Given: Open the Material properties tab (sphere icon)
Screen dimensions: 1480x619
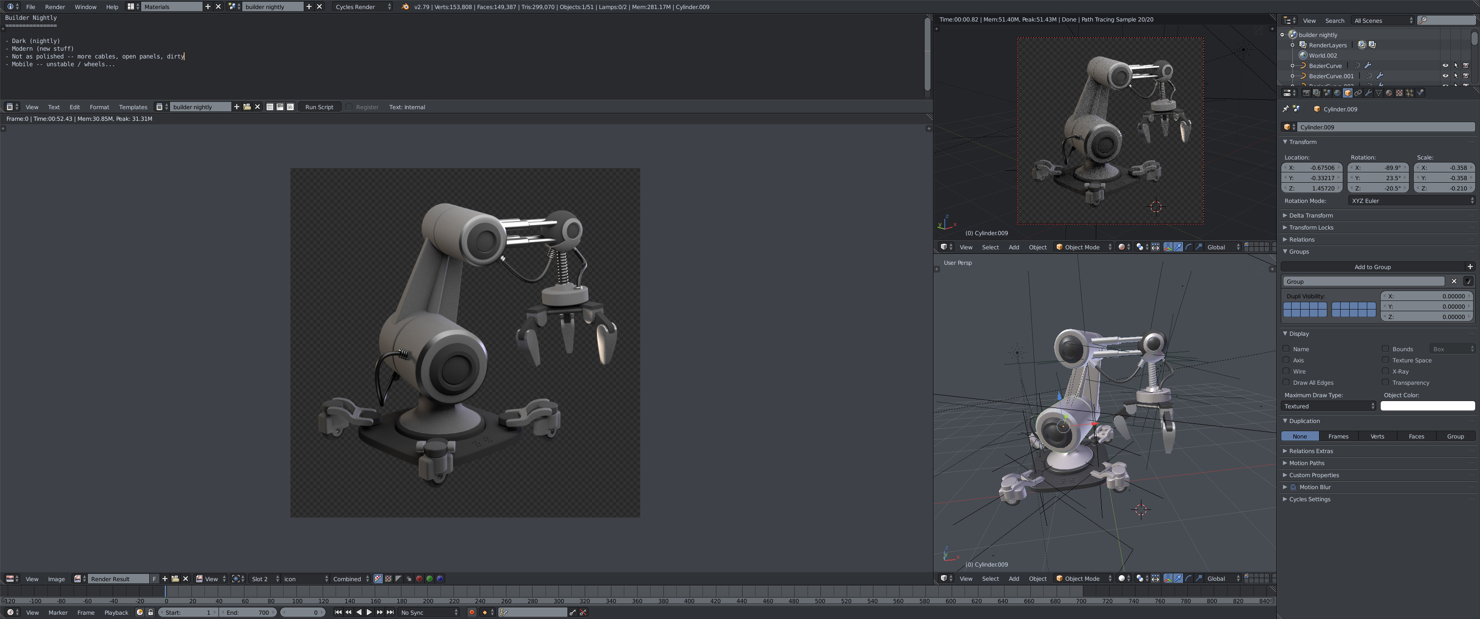Looking at the screenshot, I should tap(1389, 93).
